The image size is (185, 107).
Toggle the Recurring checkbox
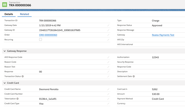pyautogui.click(x=40, y=39)
